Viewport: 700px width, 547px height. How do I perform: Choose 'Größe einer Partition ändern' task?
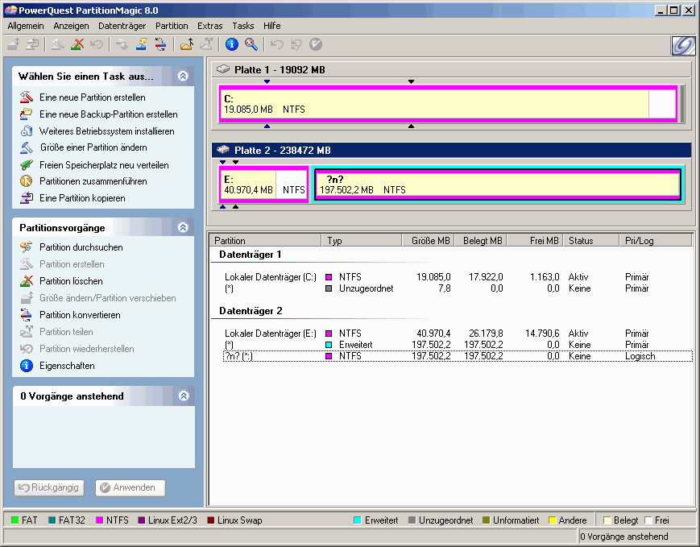(x=93, y=147)
